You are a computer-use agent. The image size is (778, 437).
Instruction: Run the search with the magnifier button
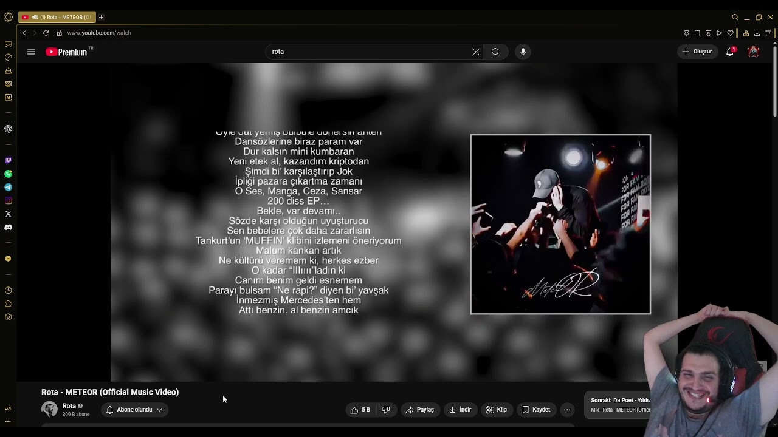[495, 52]
